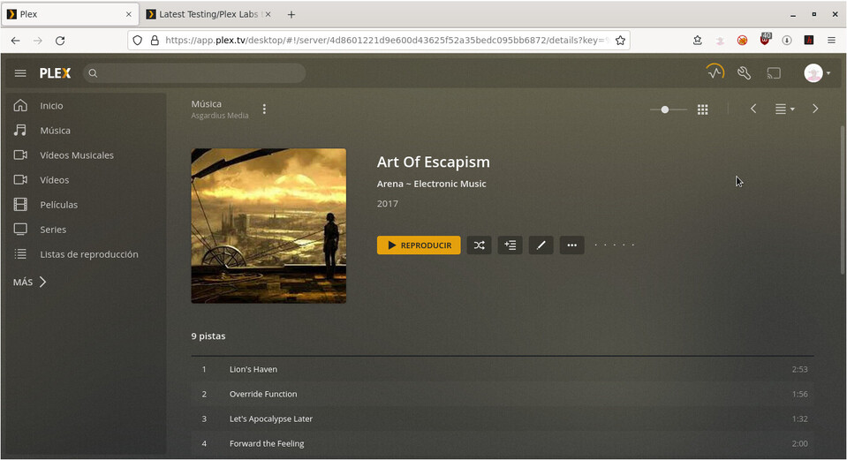Open the settings wrench icon
This screenshot has height=460, width=847.
tap(744, 73)
